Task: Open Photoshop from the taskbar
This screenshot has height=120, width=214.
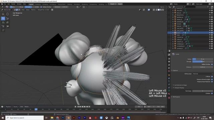Action: click(63, 118)
